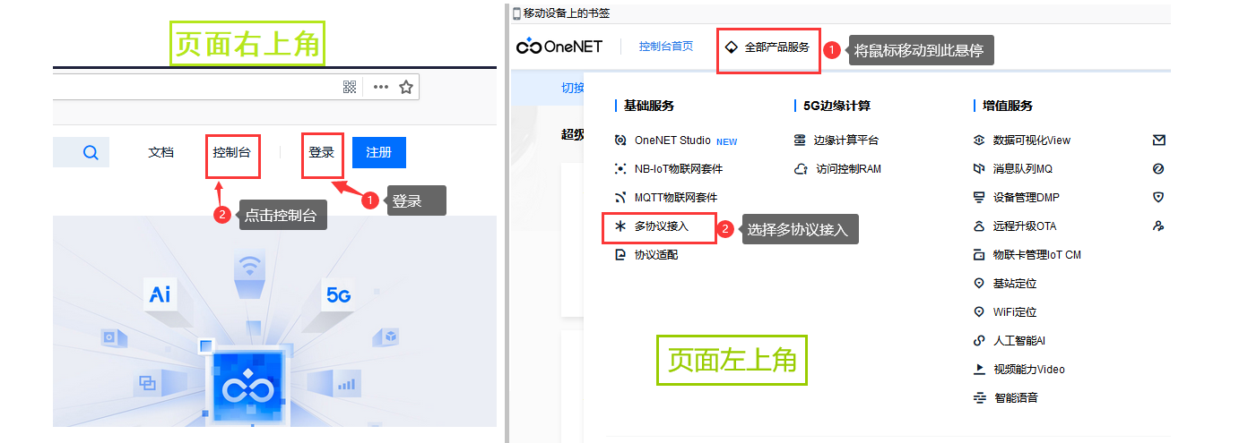Click the magnifier search icon
This screenshot has width=1248, height=443.
(x=91, y=153)
